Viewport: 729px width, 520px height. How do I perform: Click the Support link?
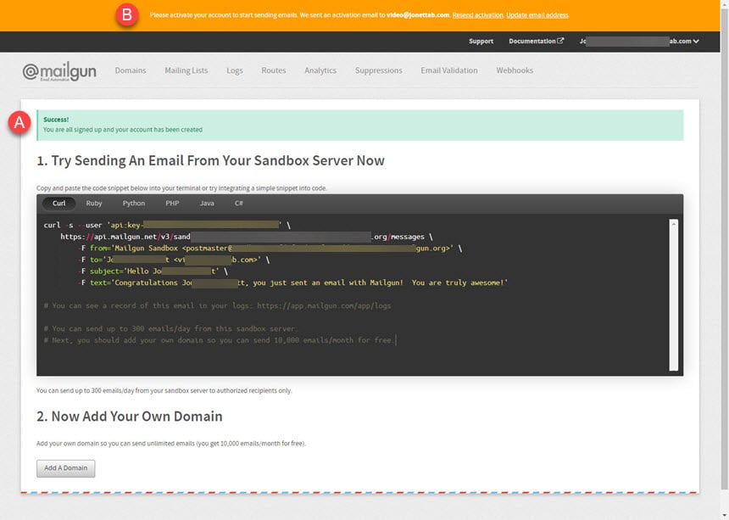tap(481, 41)
